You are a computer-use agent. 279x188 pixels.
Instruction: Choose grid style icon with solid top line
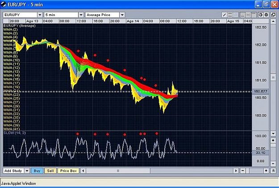pyautogui.click(x=254, y=15)
